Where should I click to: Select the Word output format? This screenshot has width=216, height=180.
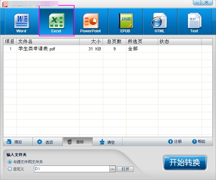[x=22, y=22]
